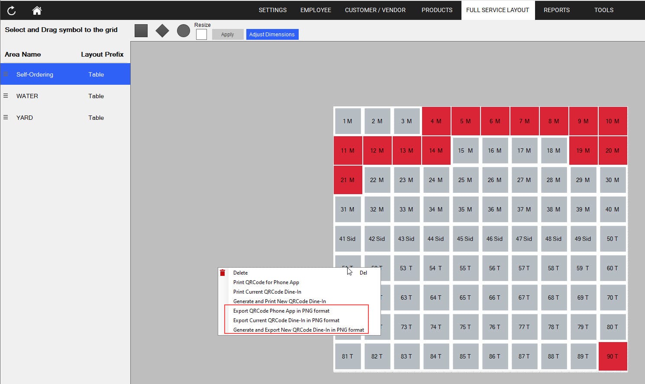Image resolution: width=645 pixels, height=384 pixels.
Task: Click the red trash Delete icon
Action: coord(223,273)
